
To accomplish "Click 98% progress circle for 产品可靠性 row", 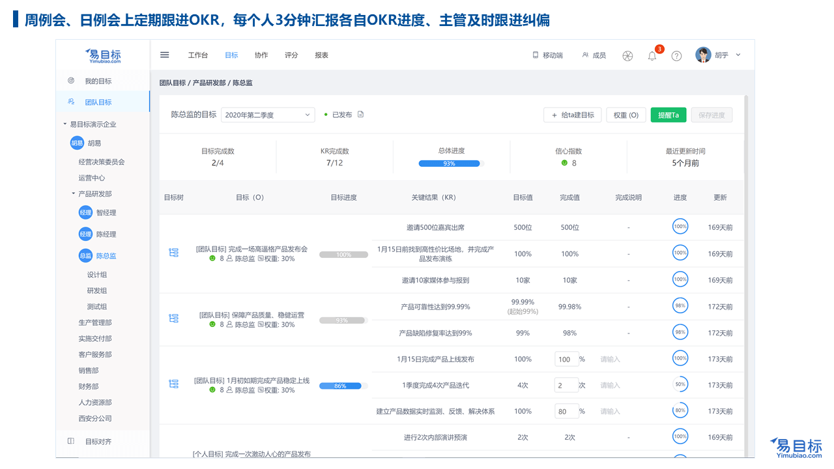I will [680, 306].
